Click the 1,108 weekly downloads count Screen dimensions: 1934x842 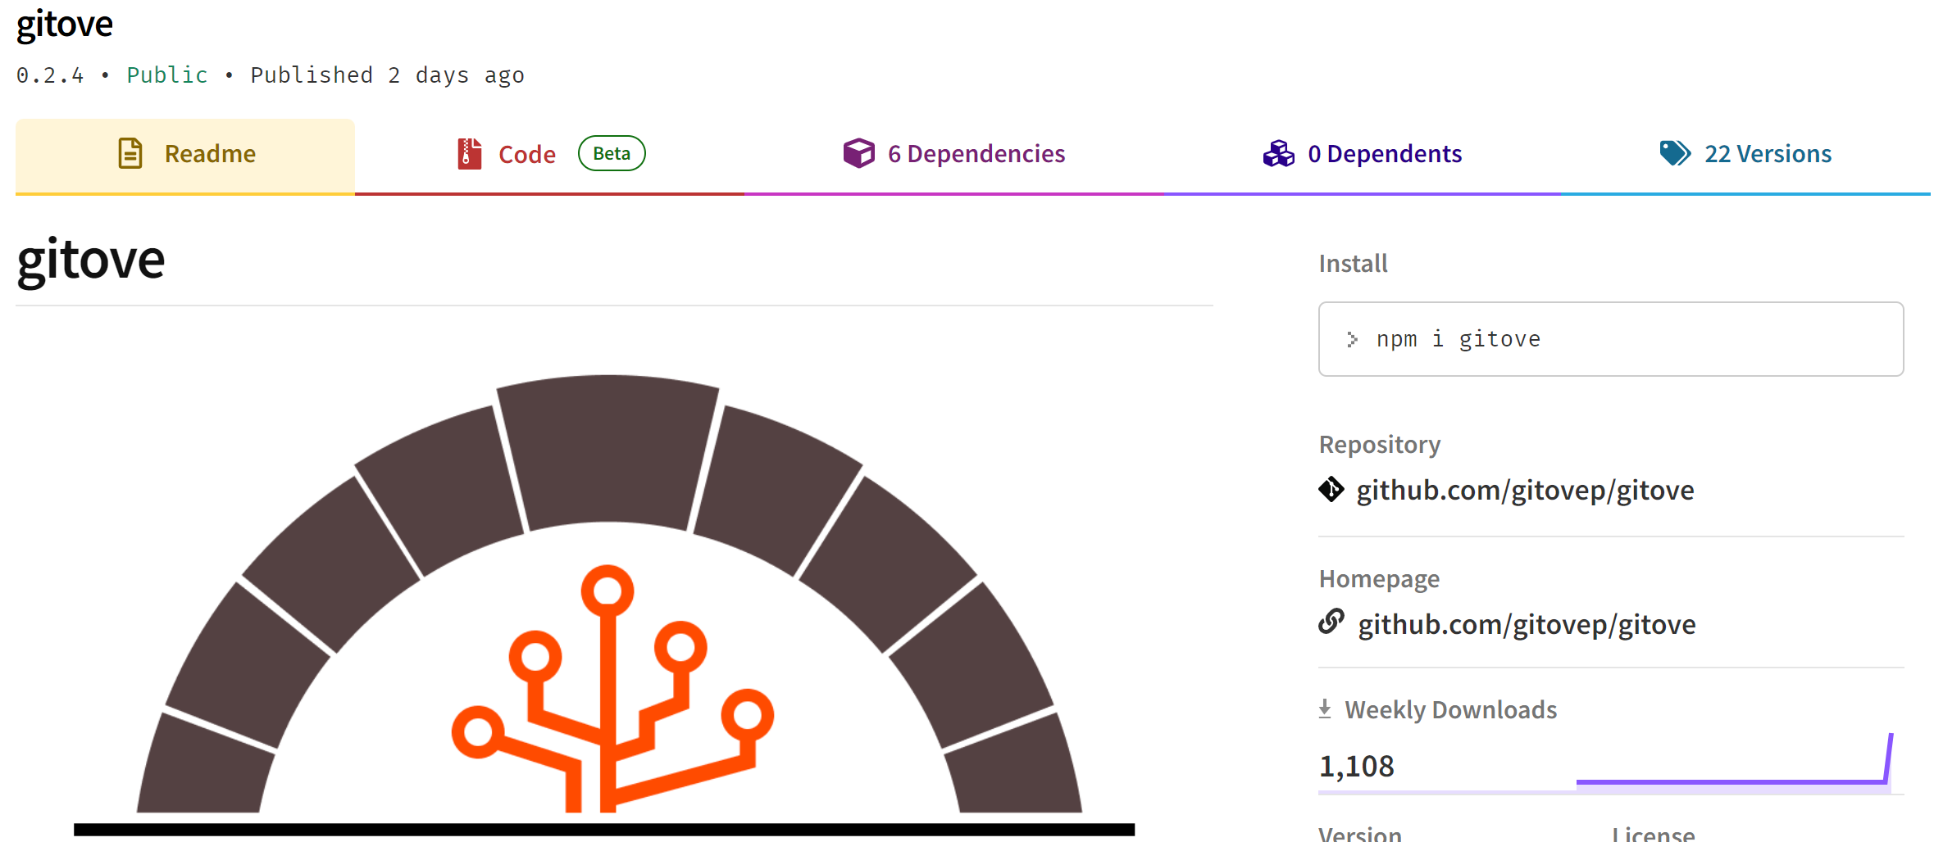(x=1356, y=767)
